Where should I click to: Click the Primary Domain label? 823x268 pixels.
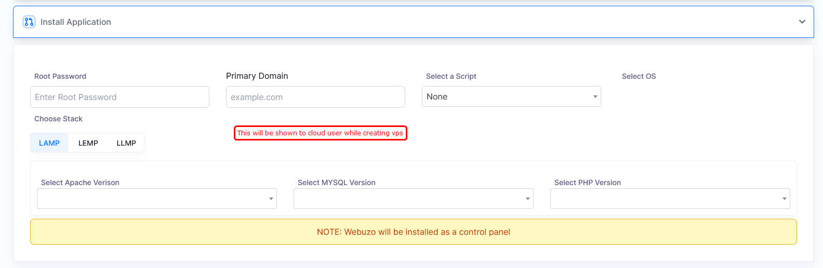[x=257, y=76]
